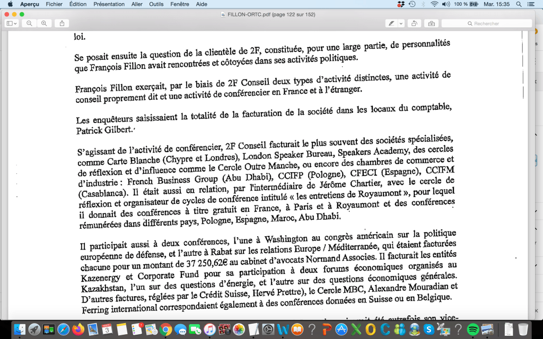This screenshot has width=543, height=339.
Task: Select the highlight pen tool
Action: tap(391, 24)
